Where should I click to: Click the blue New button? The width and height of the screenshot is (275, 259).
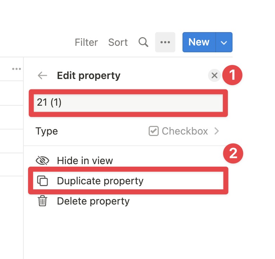tap(199, 42)
